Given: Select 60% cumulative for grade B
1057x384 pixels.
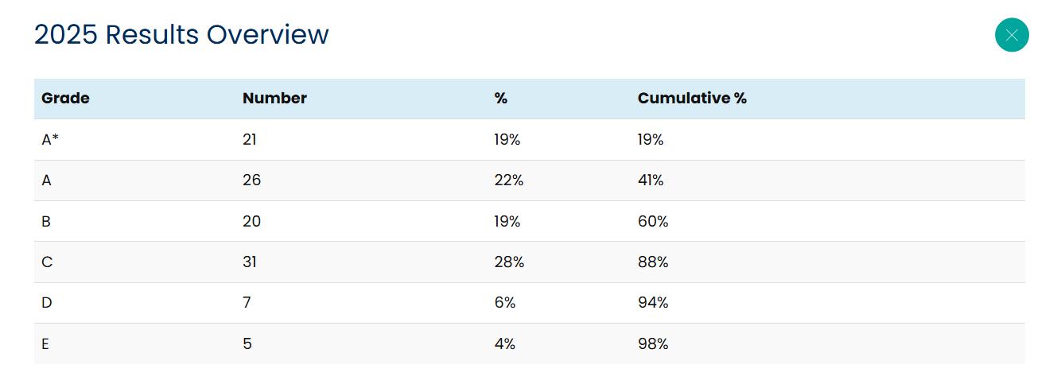Looking at the screenshot, I should [x=653, y=222].
